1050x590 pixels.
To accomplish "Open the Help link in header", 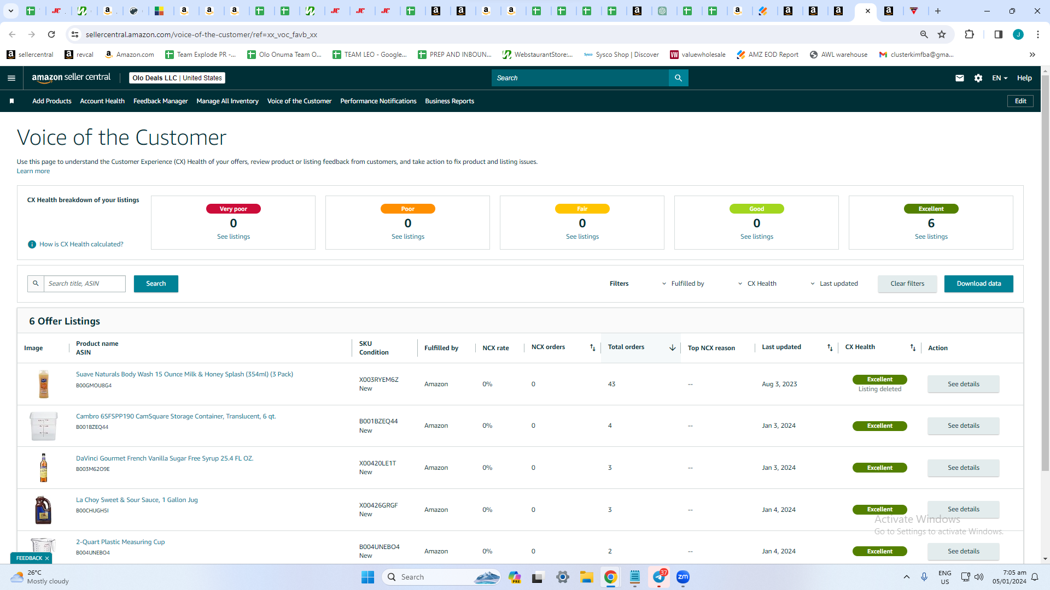I will click(x=1024, y=78).
